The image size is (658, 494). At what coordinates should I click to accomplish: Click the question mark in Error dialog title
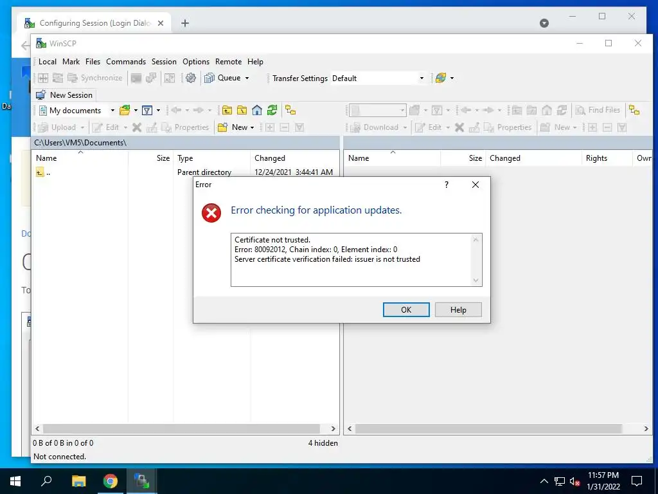(x=447, y=185)
